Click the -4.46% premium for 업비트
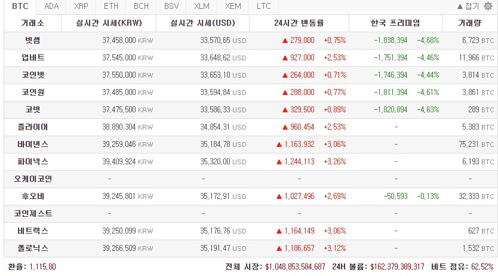The height and width of the screenshot is (276, 498). coord(428,57)
